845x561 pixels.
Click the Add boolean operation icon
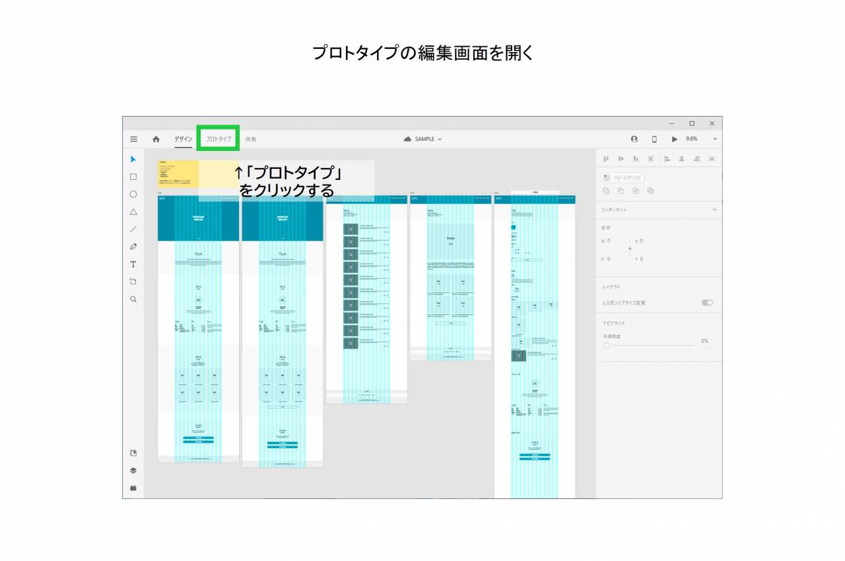tap(606, 191)
